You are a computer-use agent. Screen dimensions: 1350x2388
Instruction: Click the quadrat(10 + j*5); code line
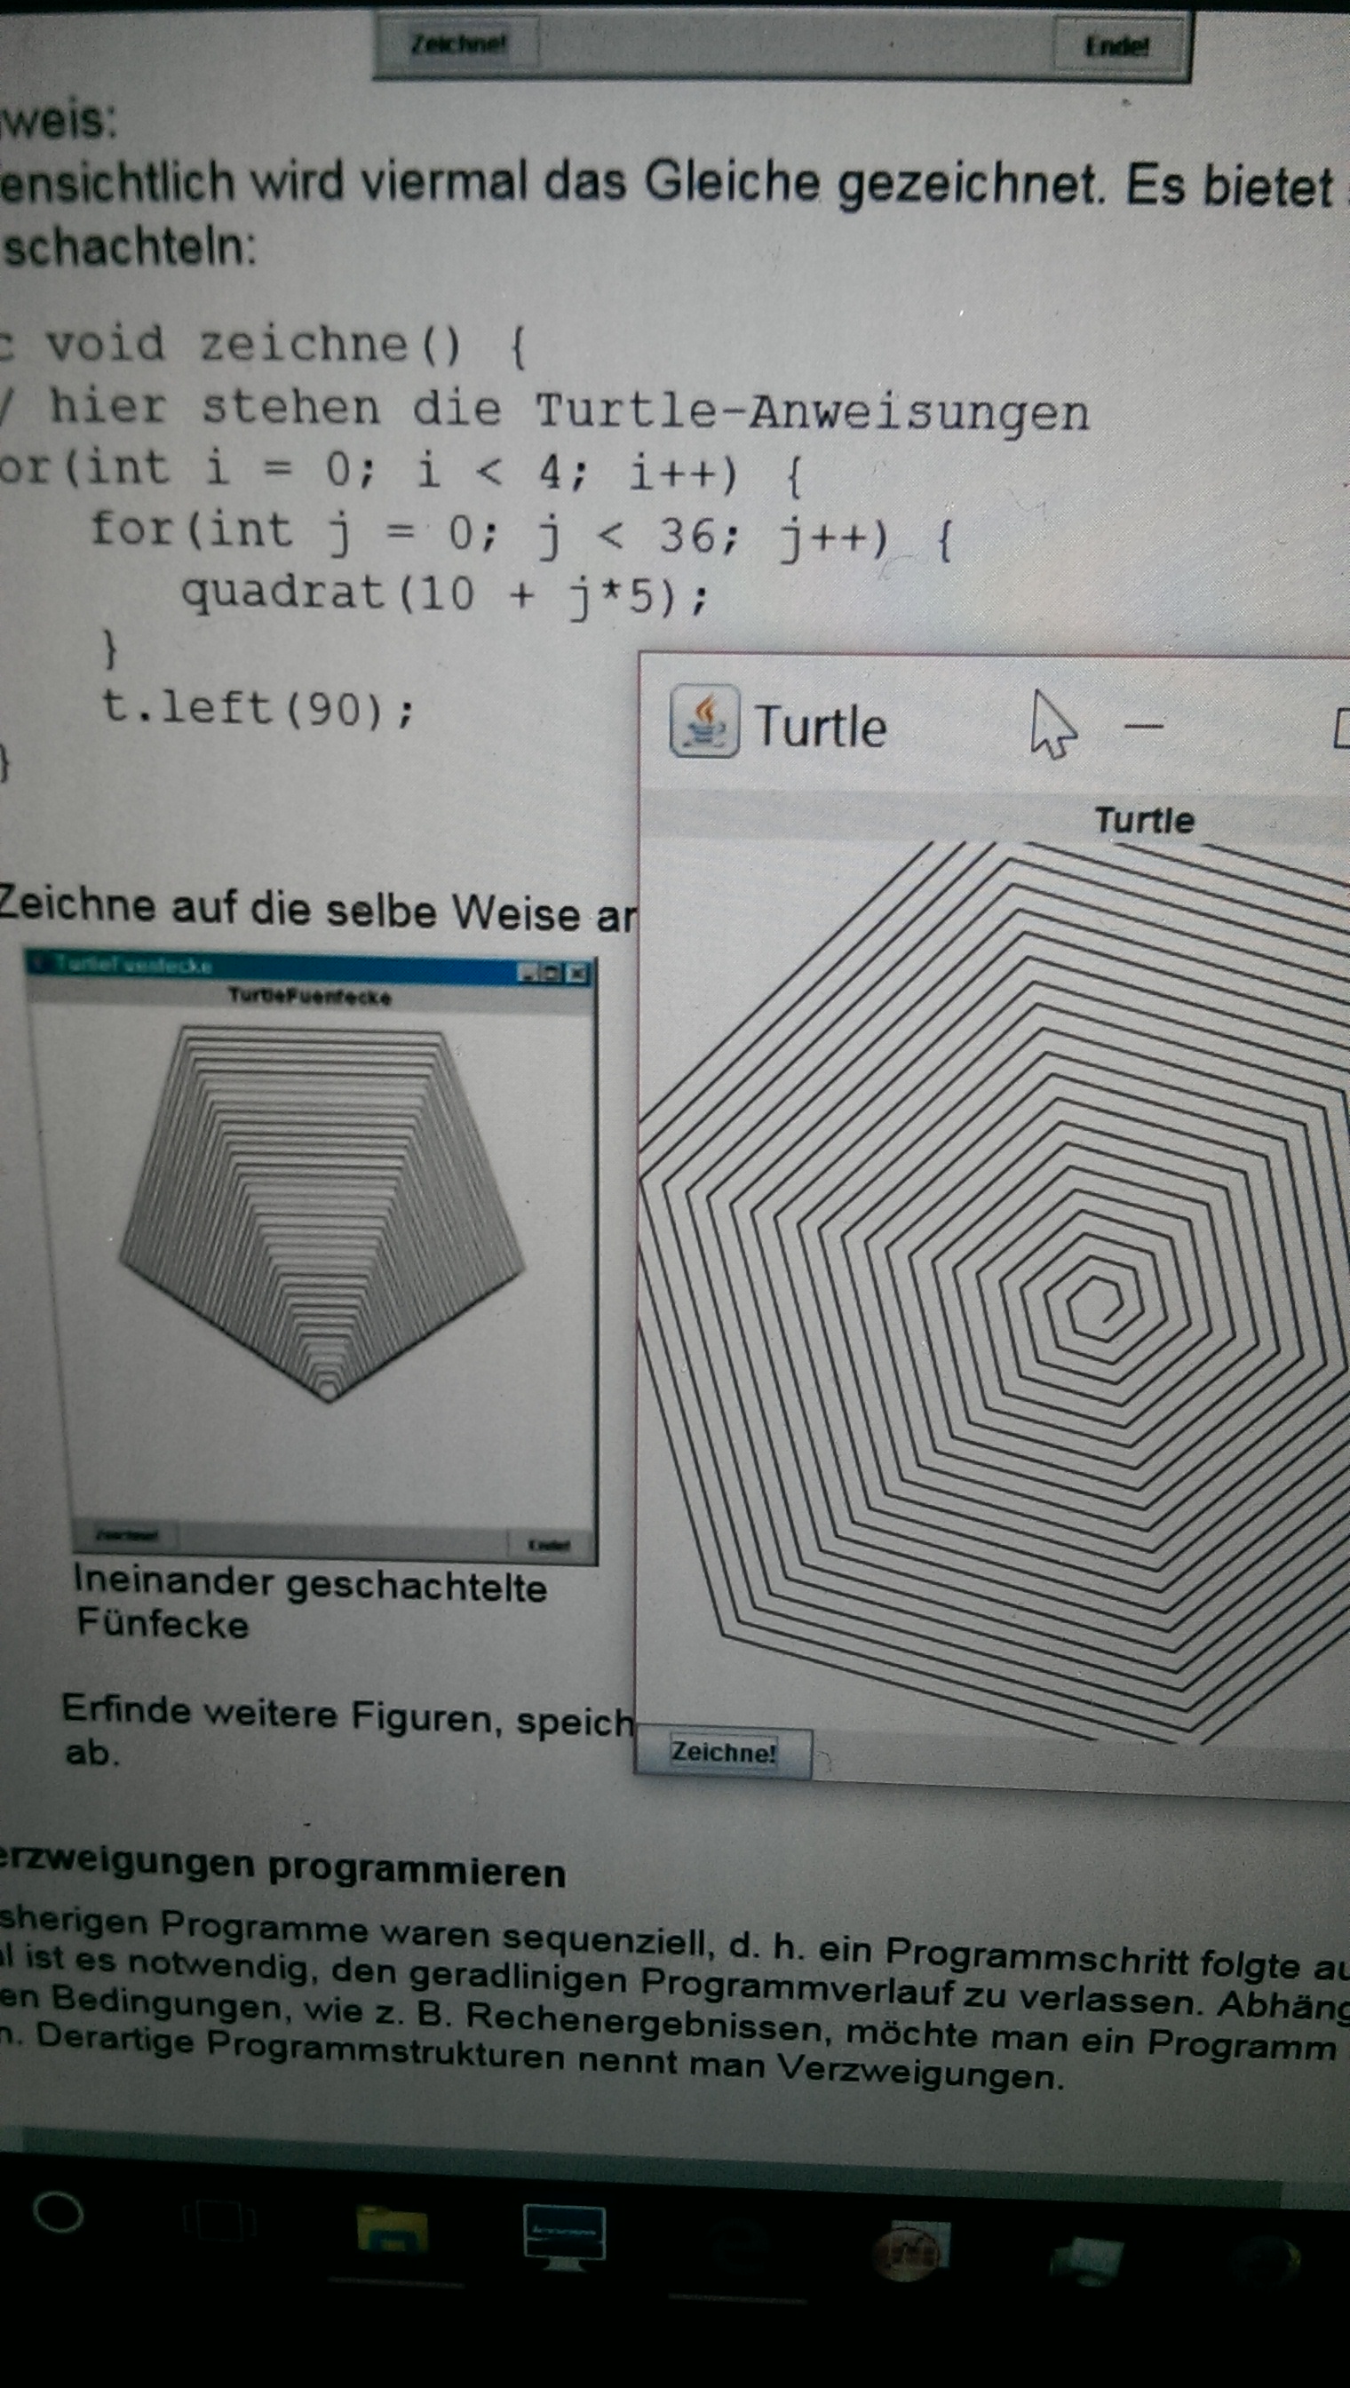point(444,594)
